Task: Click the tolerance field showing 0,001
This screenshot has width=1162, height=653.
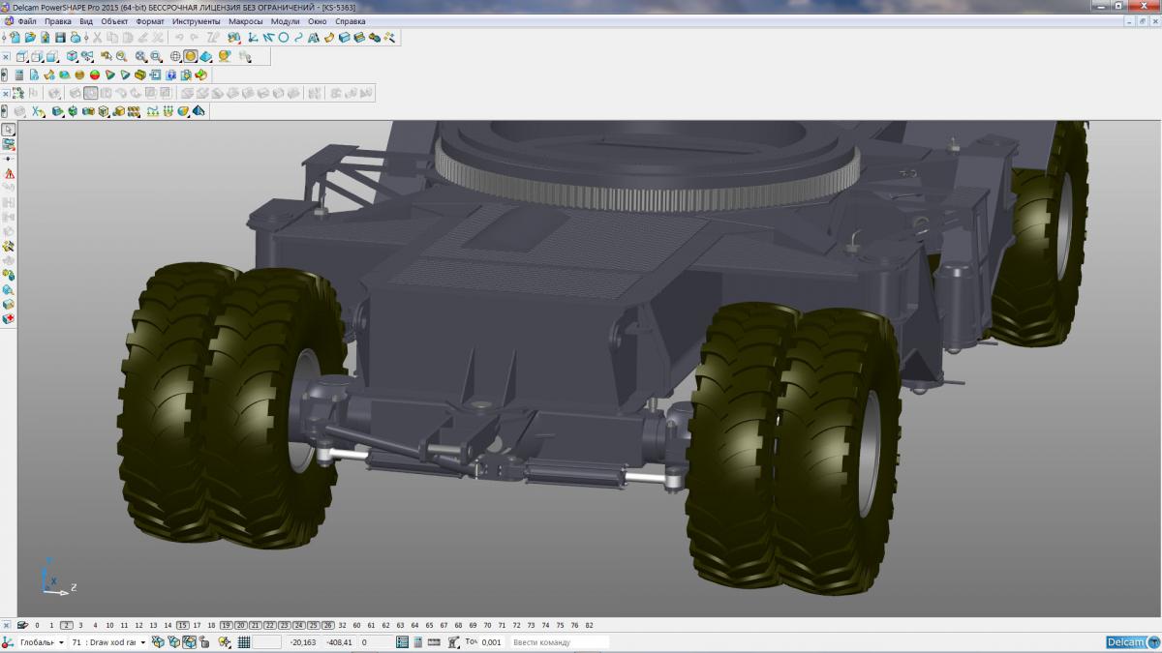Action: 492,641
